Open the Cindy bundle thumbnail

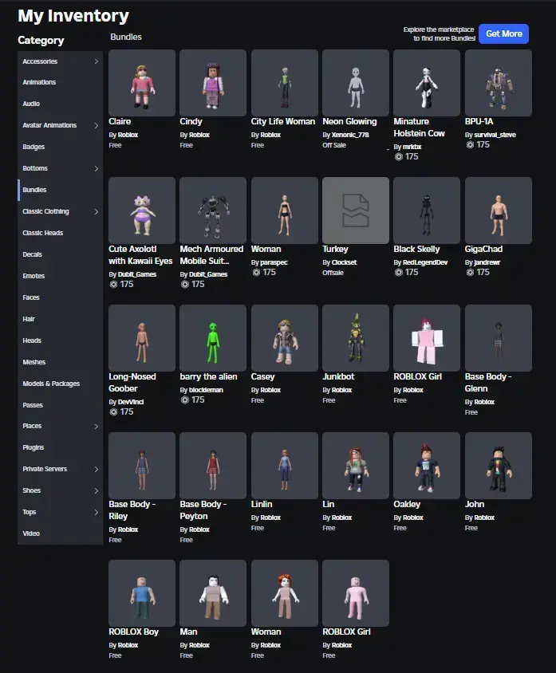[x=213, y=83]
